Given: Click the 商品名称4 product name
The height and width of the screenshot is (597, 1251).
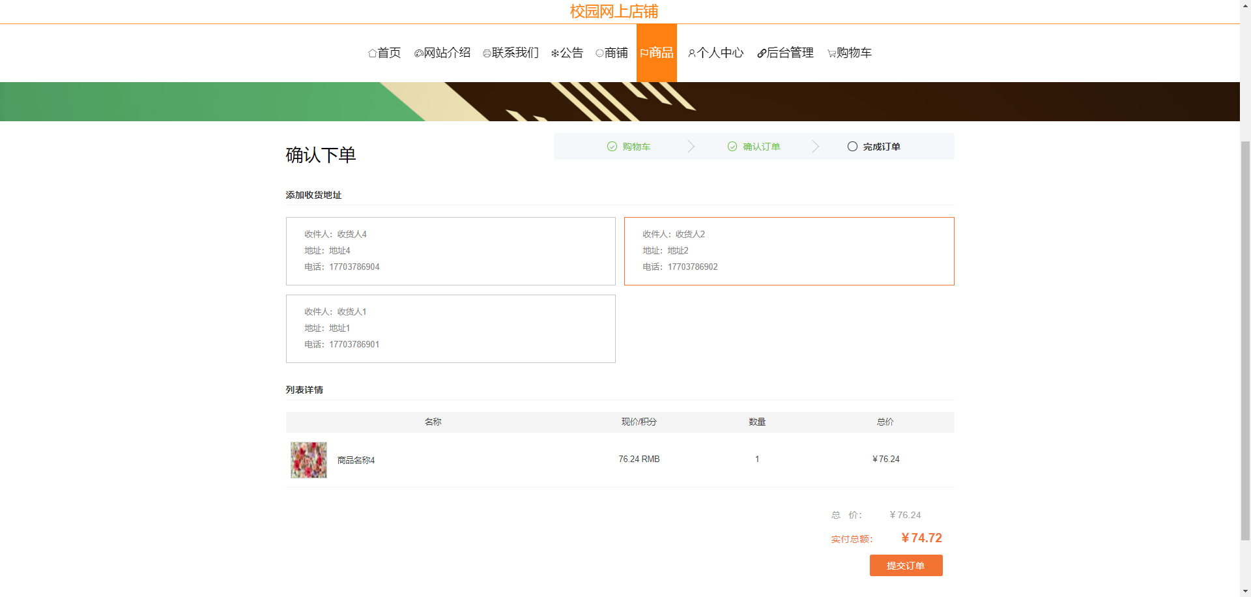Looking at the screenshot, I should tap(356, 460).
